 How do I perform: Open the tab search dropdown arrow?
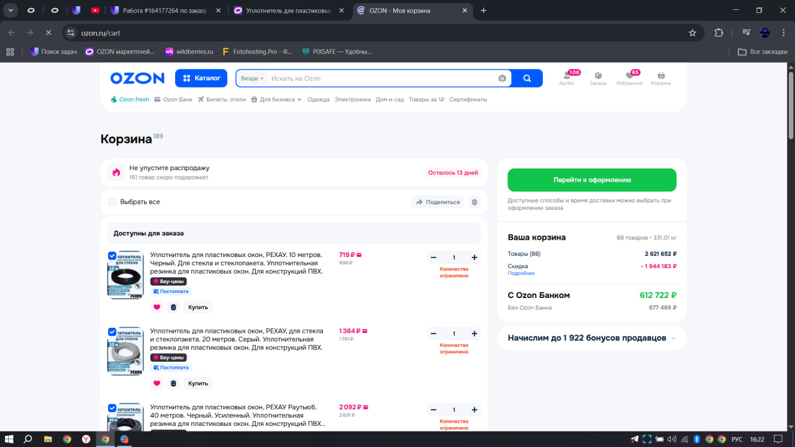(11, 10)
